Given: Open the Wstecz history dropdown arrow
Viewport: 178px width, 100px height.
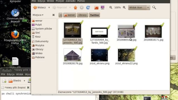Looking at the screenshot, I should pyautogui.click(x=49, y=7).
